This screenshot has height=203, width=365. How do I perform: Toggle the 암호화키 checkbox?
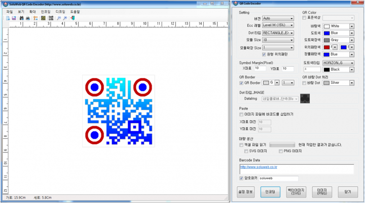241,178
